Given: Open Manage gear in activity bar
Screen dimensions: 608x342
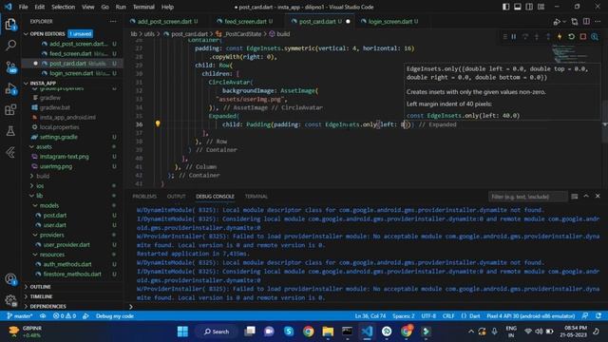Looking at the screenshot, I should click(x=10, y=300).
